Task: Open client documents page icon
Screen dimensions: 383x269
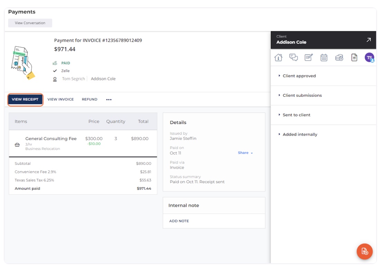Action: tap(354, 58)
